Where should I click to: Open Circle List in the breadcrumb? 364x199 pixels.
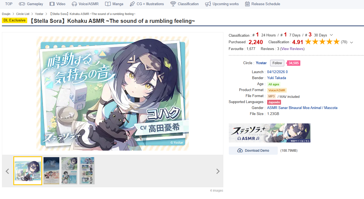pos(23,14)
